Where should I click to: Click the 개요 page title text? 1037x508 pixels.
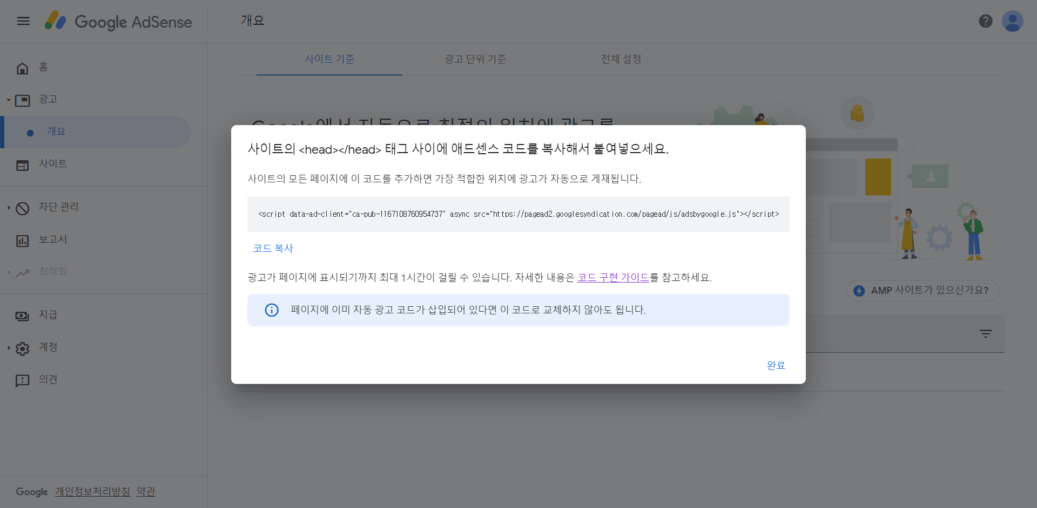[252, 20]
